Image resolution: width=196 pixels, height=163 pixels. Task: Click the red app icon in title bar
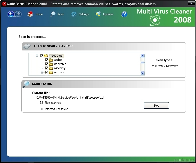(4, 4)
